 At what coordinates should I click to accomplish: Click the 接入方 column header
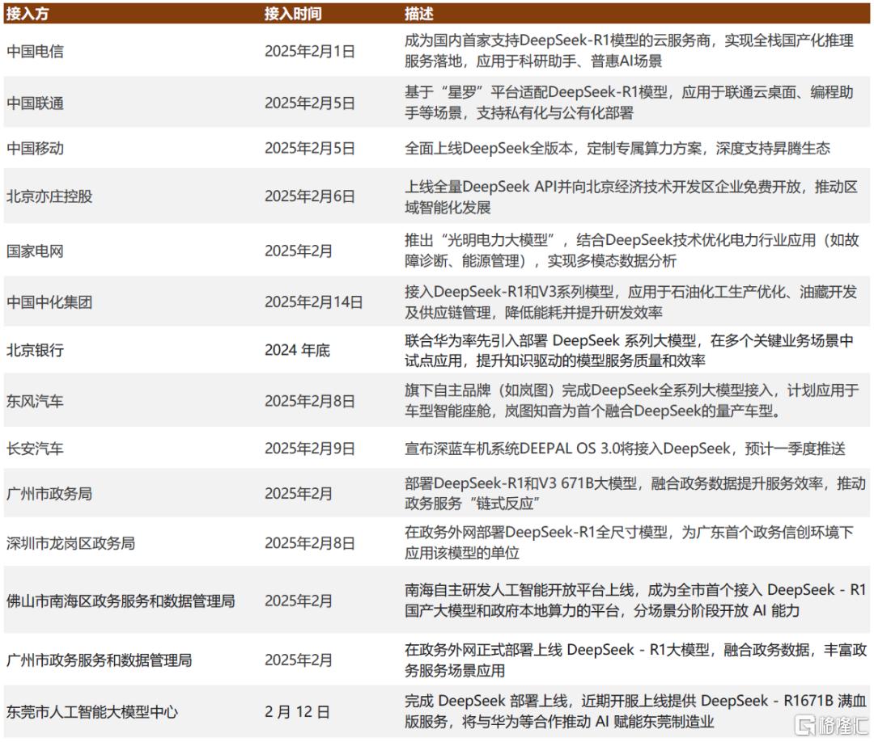point(28,14)
